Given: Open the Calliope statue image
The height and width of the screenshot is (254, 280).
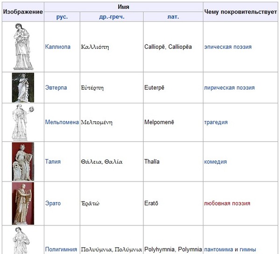Looking at the screenshot, I should (22, 47).
